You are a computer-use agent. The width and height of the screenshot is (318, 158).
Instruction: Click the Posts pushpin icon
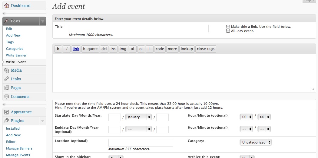(7, 21)
